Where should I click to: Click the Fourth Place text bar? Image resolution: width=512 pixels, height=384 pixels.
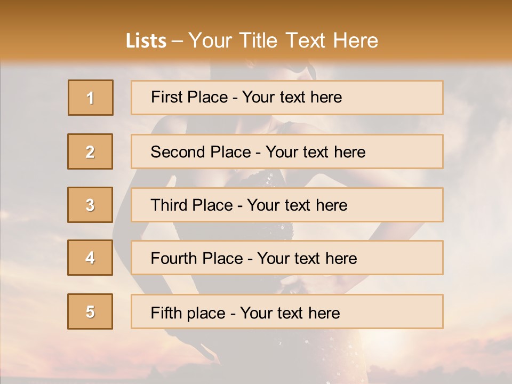click(287, 258)
